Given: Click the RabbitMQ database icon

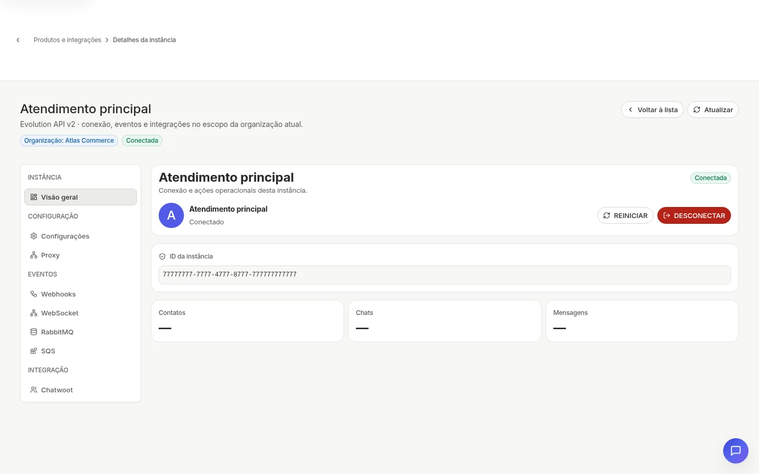Looking at the screenshot, I should [x=34, y=332].
